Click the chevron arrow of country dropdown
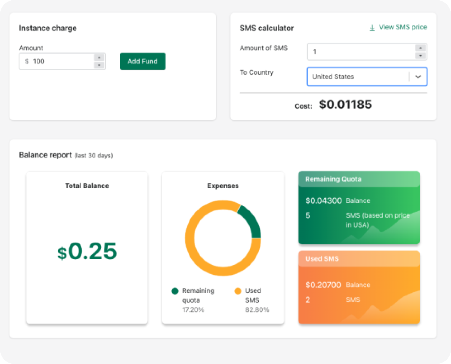The width and height of the screenshot is (451, 364). (418, 77)
